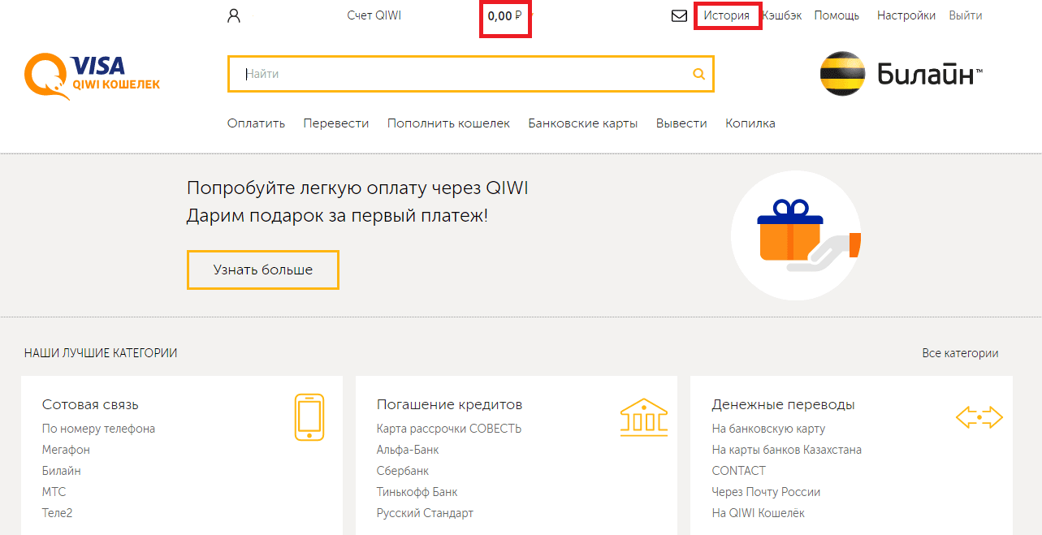The height and width of the screenshot is (535, 1042).
Task: Open the Оплатить menu
Action: pyautogui.click(x=257, y=123)
